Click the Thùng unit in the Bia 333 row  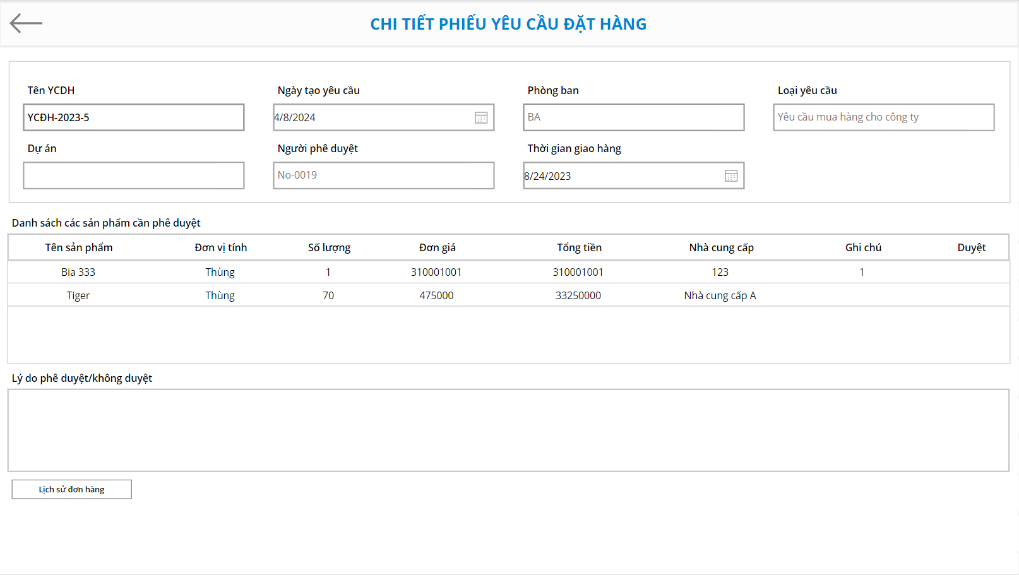click(x=220, y=272)
